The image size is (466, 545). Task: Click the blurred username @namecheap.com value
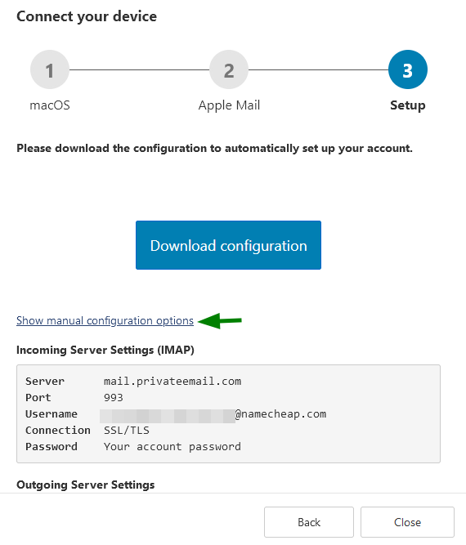pos(213,414)
